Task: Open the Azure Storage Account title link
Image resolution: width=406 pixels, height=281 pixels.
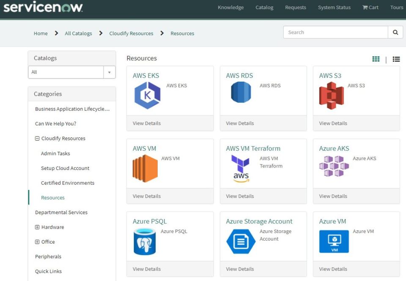Action: (x=259, y=222)
